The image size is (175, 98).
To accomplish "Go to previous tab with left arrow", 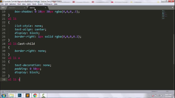I will (x=2, y=8).
